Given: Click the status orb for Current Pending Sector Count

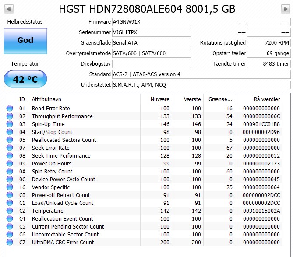Looking at the screenshot, I should [x=10, y=226].
